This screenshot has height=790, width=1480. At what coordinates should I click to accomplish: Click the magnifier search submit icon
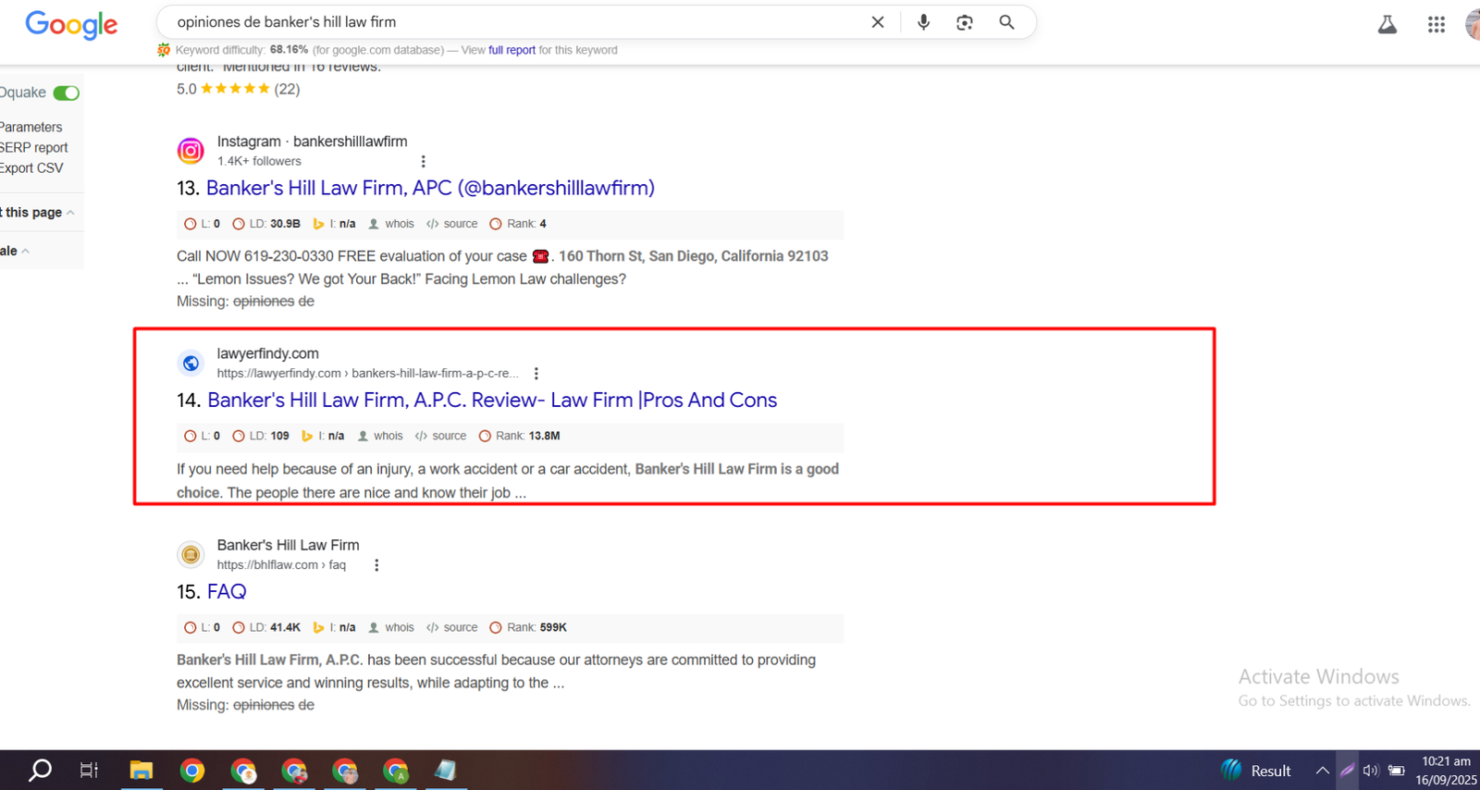click(x=1006, y=22)
